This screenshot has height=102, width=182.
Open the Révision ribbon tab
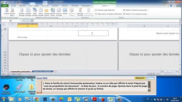click(x=65, y=6)
